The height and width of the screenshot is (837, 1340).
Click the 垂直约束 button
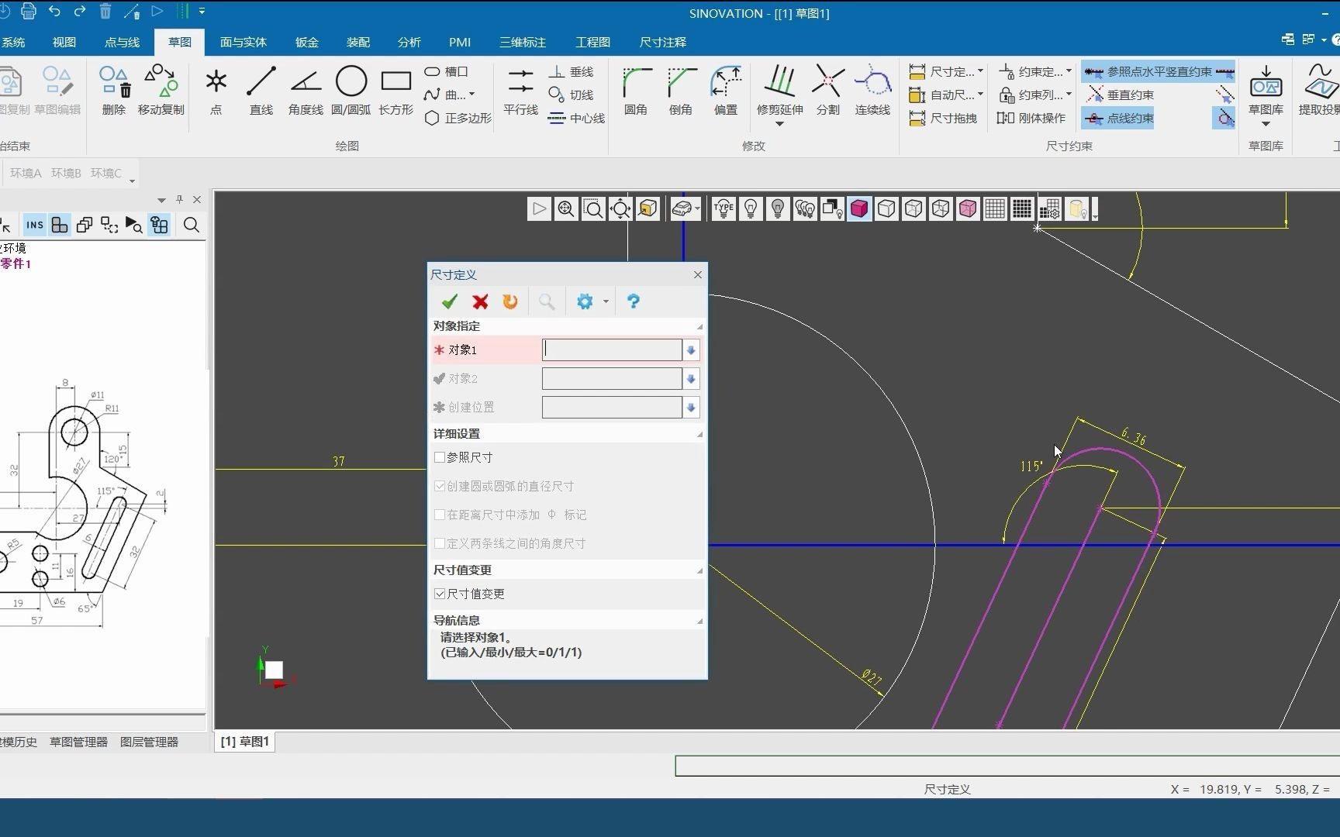point(1121,95)
